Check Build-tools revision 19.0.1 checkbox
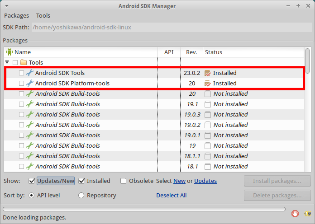The height and width of the screenshot is (224, 315). (x=21, y=135)
